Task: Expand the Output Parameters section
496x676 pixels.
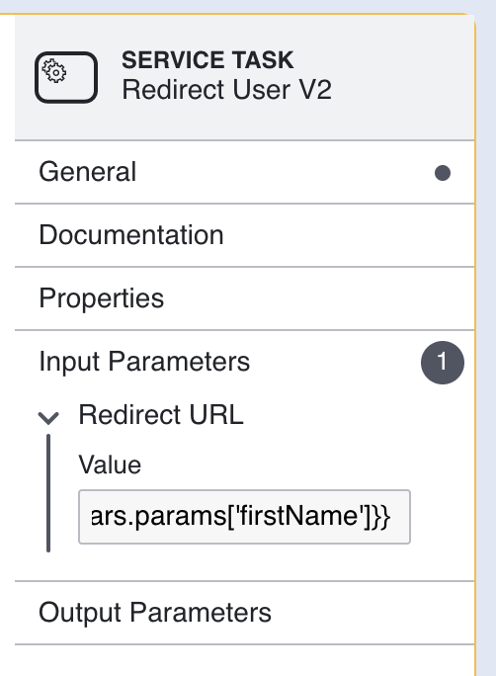Action: coord(244,613)
